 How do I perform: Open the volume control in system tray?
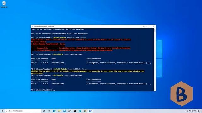pos(195,111)
